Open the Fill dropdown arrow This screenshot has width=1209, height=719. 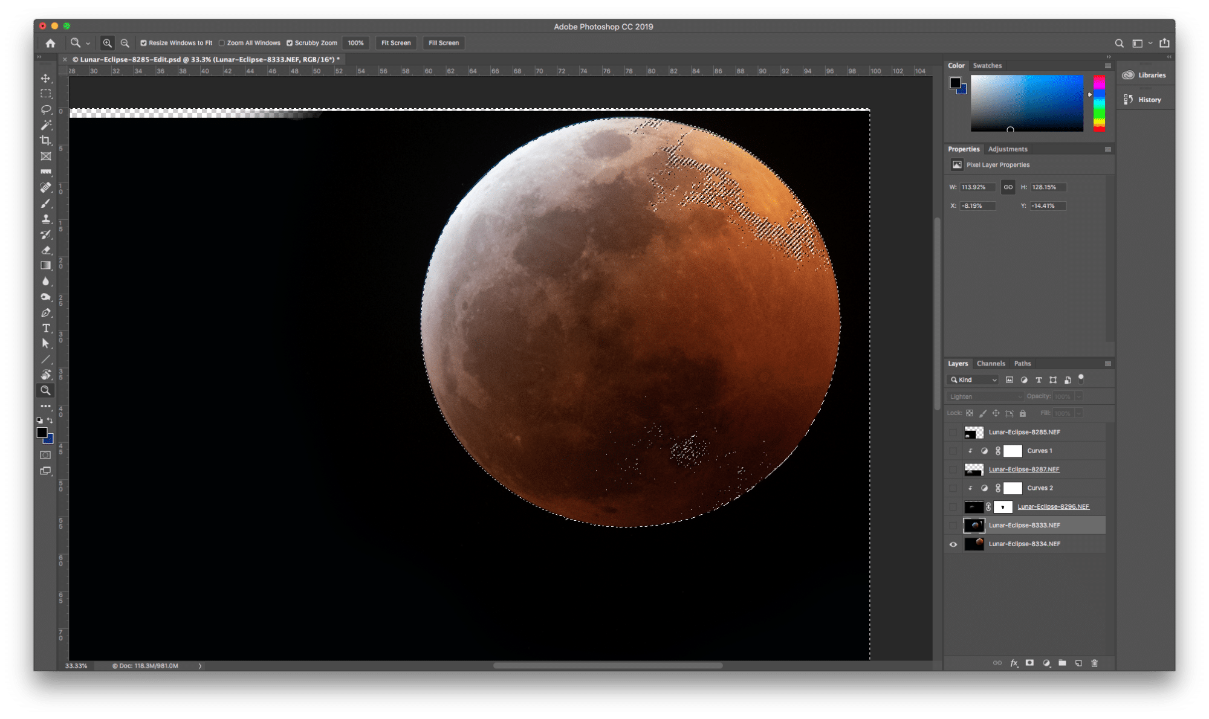tap(1079, 413)
